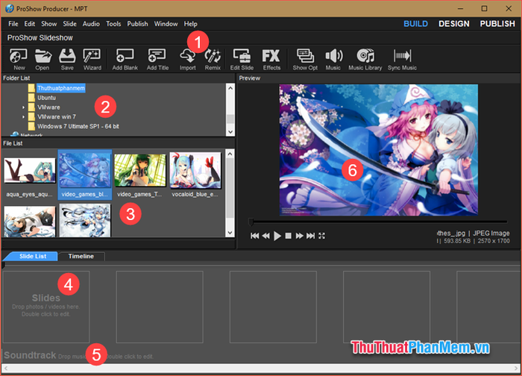The height and width of the screenshot is (376, 522).
Task: Open the Show menu
Action: 49,24
